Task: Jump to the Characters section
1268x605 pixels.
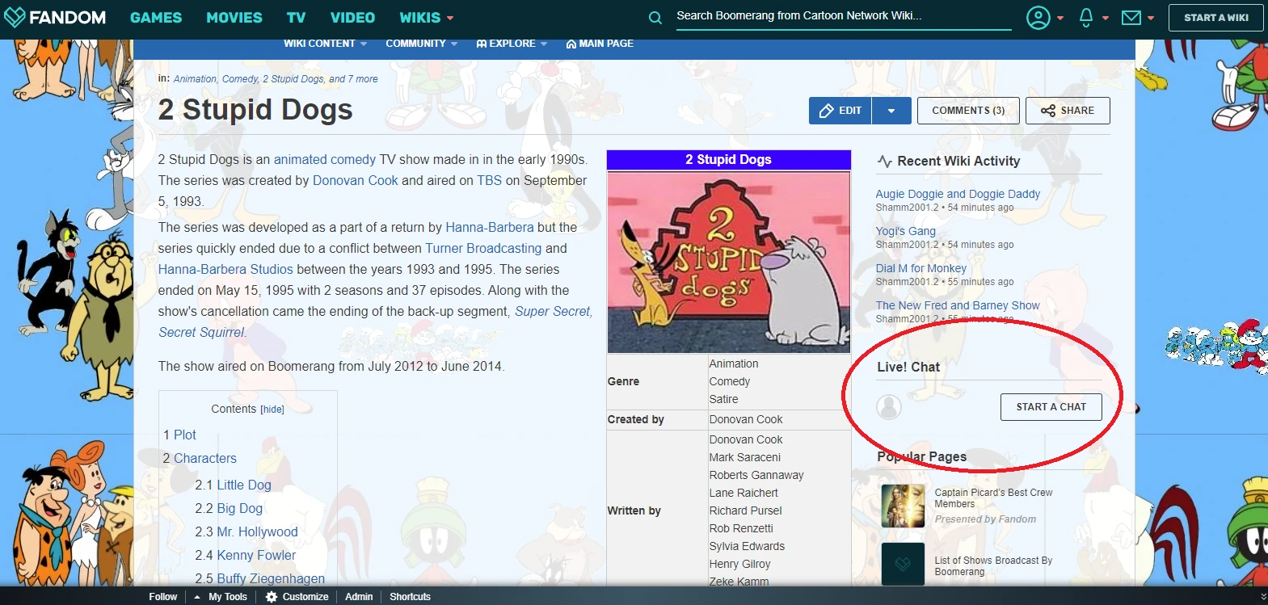Action: click(205, 459)
